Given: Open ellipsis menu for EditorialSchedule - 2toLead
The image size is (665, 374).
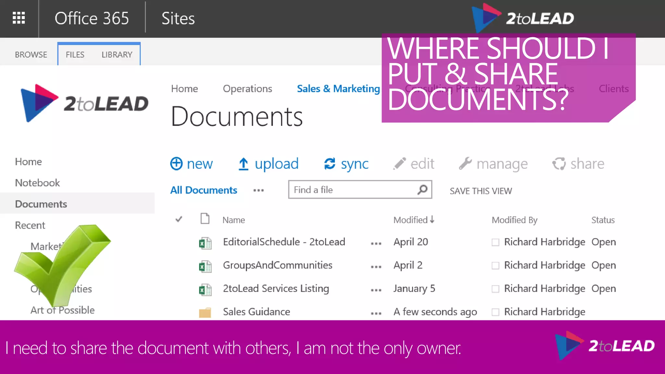Looking at the screenshot, I should point(376,243).
